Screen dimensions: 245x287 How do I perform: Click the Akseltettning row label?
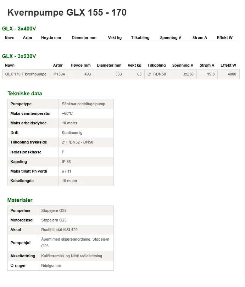tap(23, 256)
